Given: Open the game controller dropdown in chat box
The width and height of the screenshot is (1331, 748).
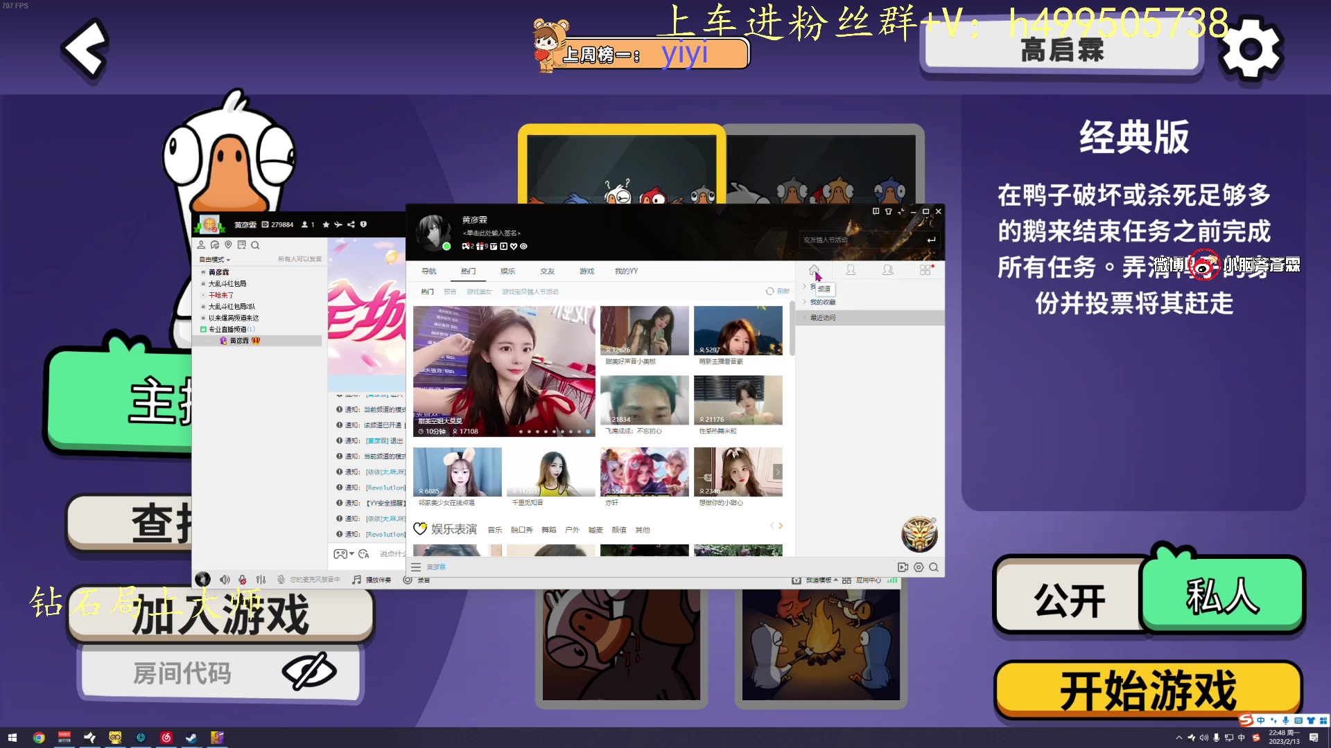Looking at the screenshot, I should [x=343, y=554].
